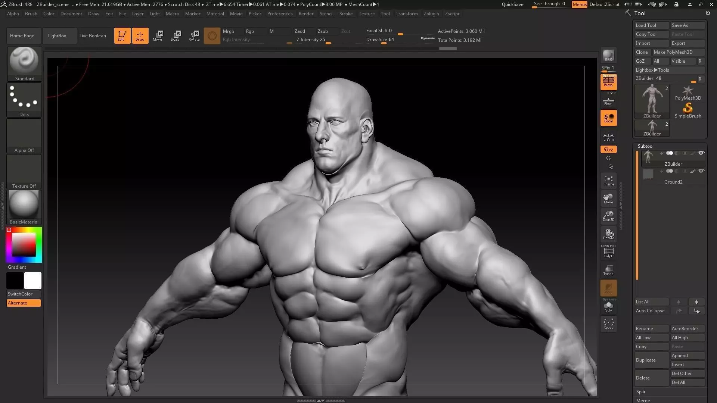
Task: Toggle Local transformation mode
Action: (x=608, y=118)
